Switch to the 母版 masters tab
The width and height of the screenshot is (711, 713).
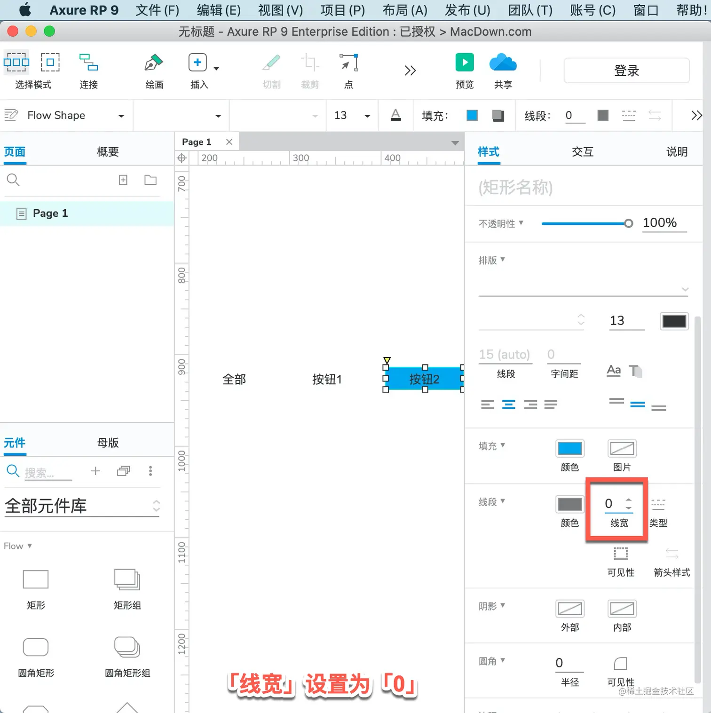(108, 443)
